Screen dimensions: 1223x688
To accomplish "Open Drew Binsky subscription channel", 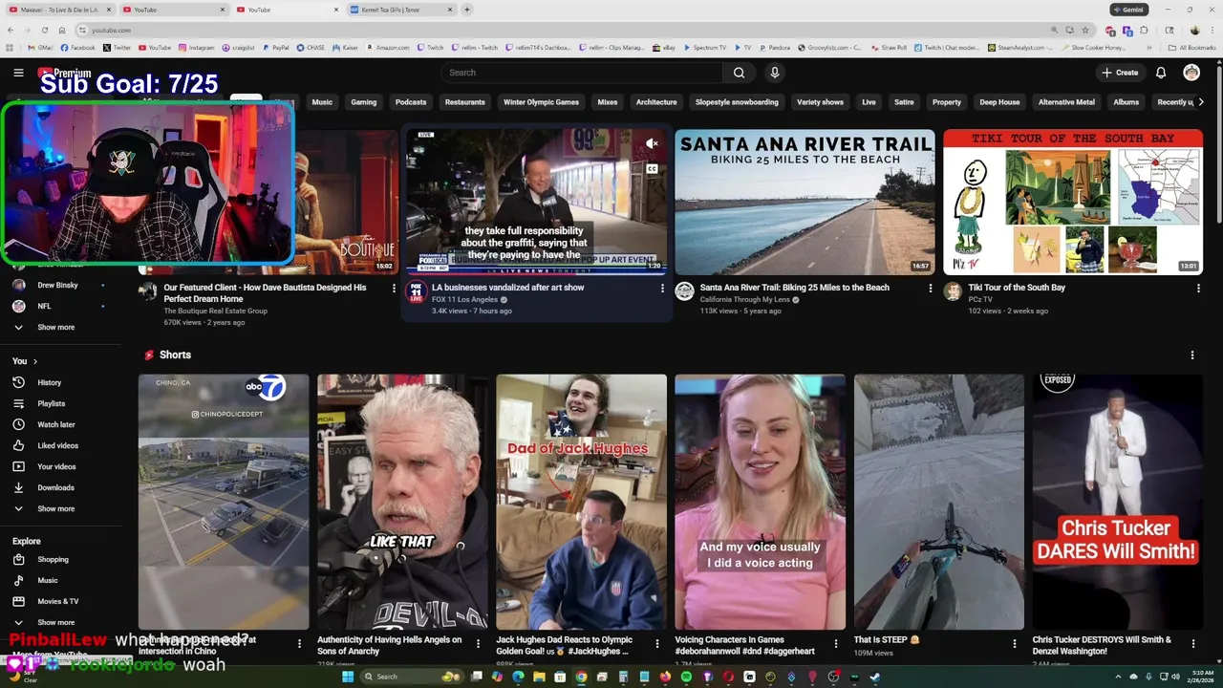I will tap(57, 285).
